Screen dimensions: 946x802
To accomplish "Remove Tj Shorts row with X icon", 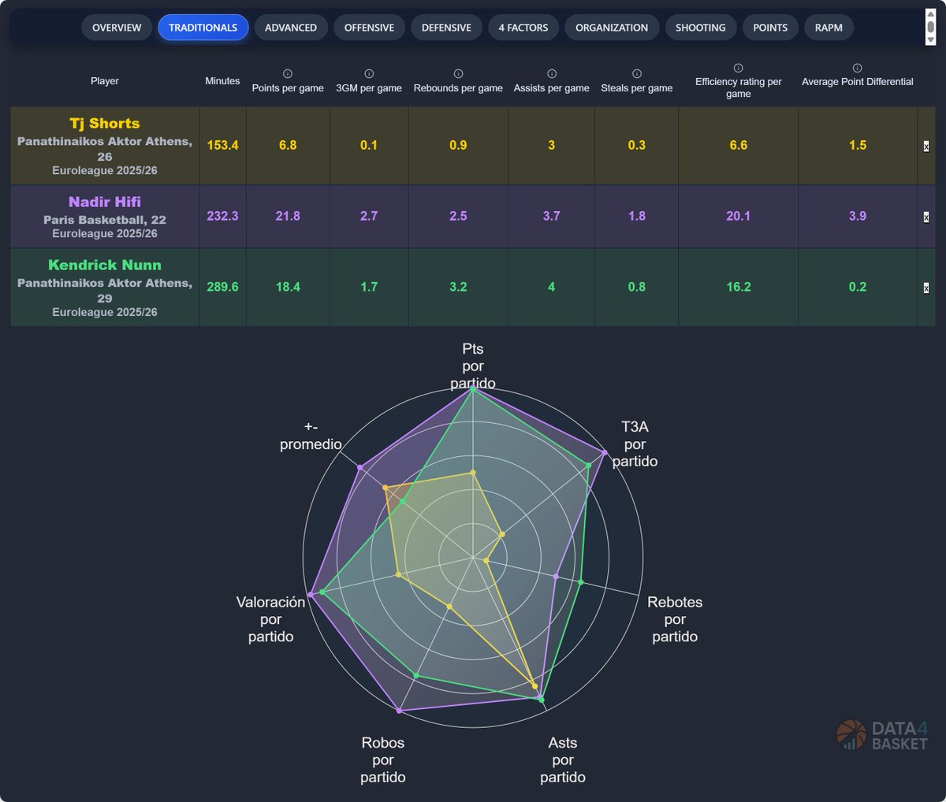I will [926, 147].
